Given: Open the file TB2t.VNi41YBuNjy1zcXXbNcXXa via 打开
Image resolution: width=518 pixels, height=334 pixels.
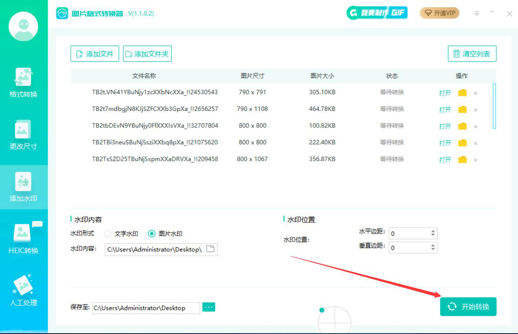Looking at the screenshot, I should click(445, 93).
